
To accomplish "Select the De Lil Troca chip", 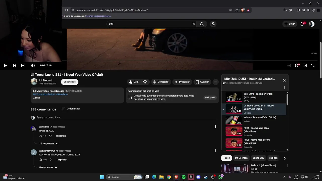I will click(241, 158).
